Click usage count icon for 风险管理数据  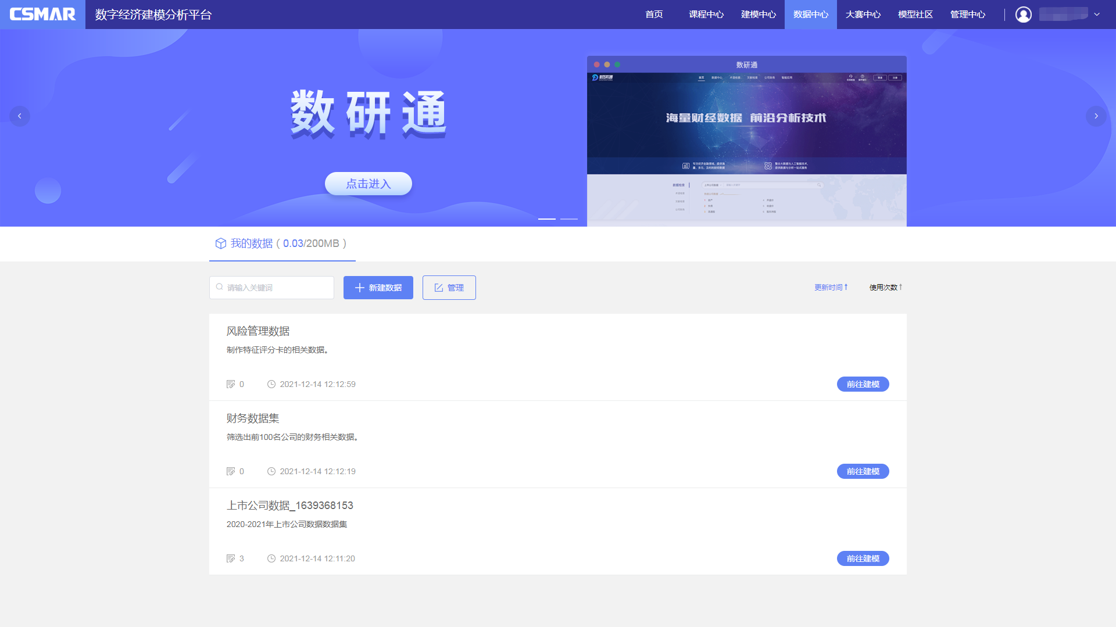point(231,384)
